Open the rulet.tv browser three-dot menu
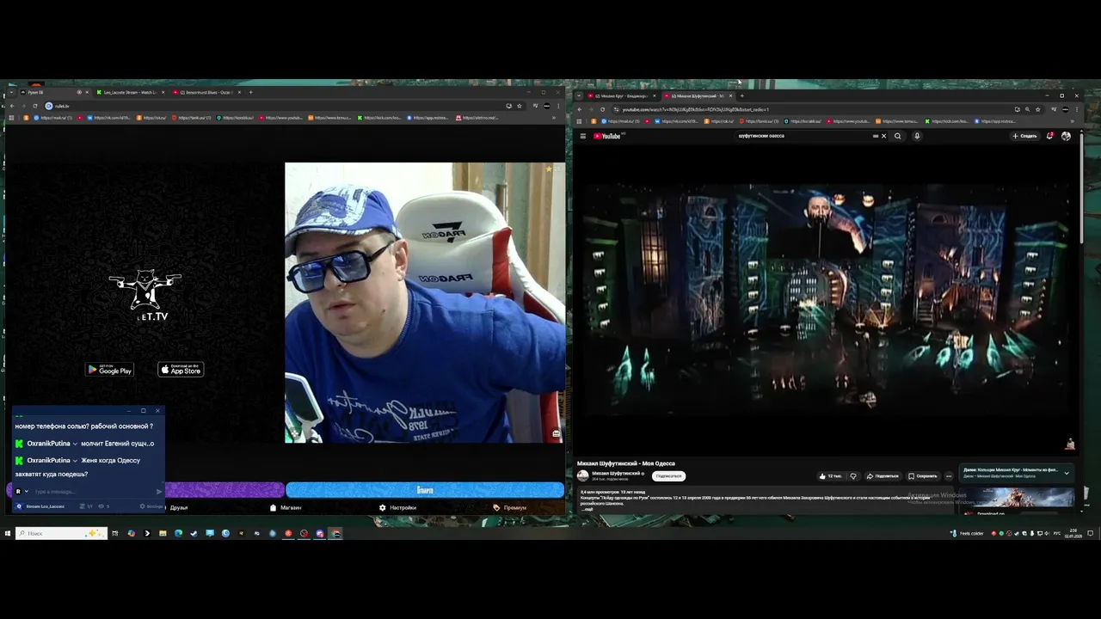Viewport: 1101px width, 619px height. (560, 106)
